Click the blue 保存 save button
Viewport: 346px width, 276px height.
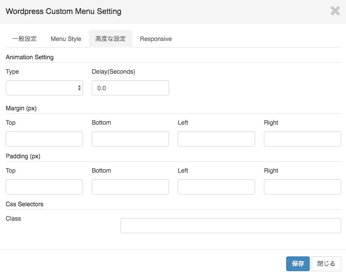(x=298, y=264)
